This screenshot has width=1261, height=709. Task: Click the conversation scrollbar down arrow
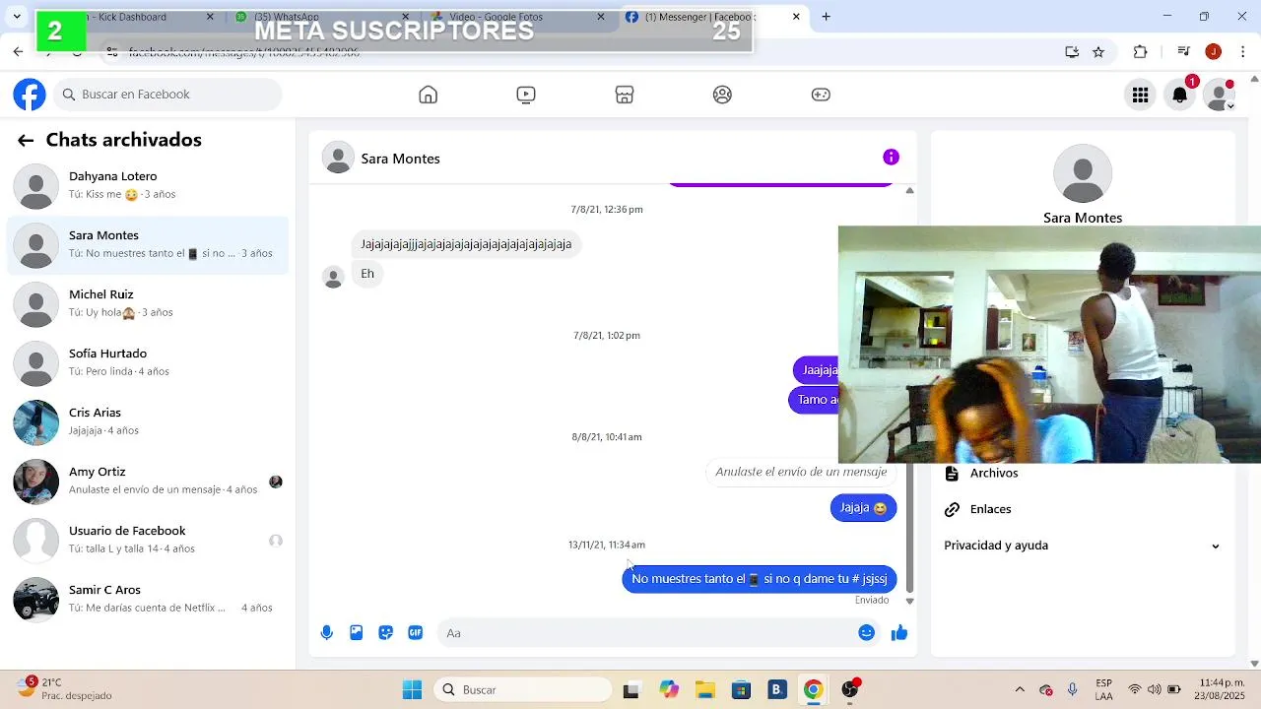tap(909, 601)
